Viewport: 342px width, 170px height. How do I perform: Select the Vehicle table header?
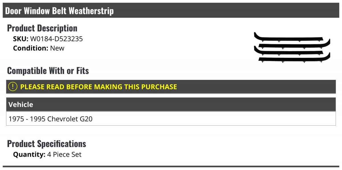coord(21,105)
